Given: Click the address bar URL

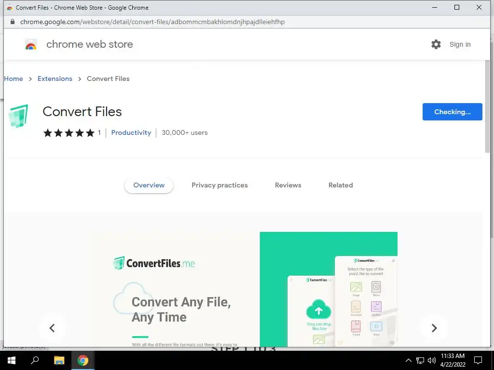Looking at the screenshot, I should 152,22.
